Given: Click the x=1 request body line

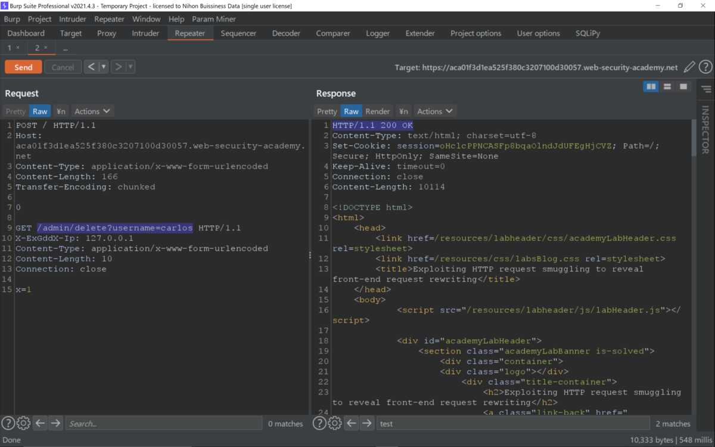Looking at the screenshot, I should (23, 290).
